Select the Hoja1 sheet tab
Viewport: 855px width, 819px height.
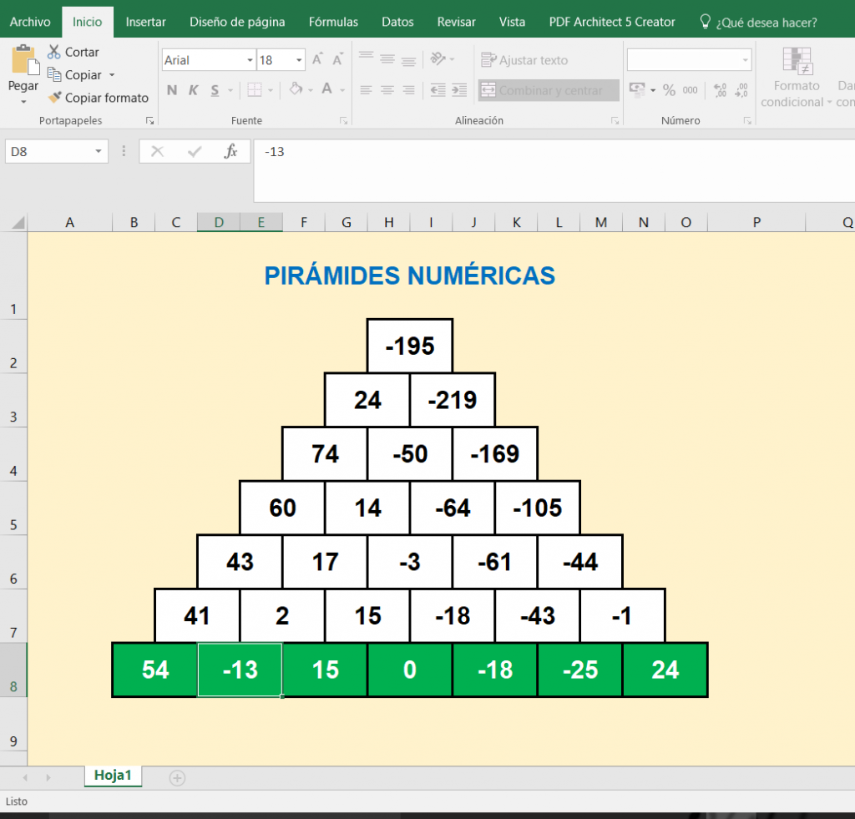(x=113, y=775)
